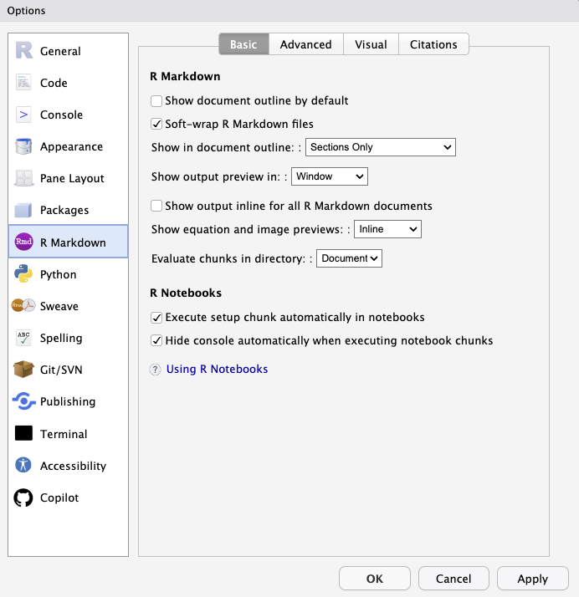Viewport: 579px width, 597px height.
Task: Uncheck Soft-wrap R Markdown files
Action: [x=156, y=124]
